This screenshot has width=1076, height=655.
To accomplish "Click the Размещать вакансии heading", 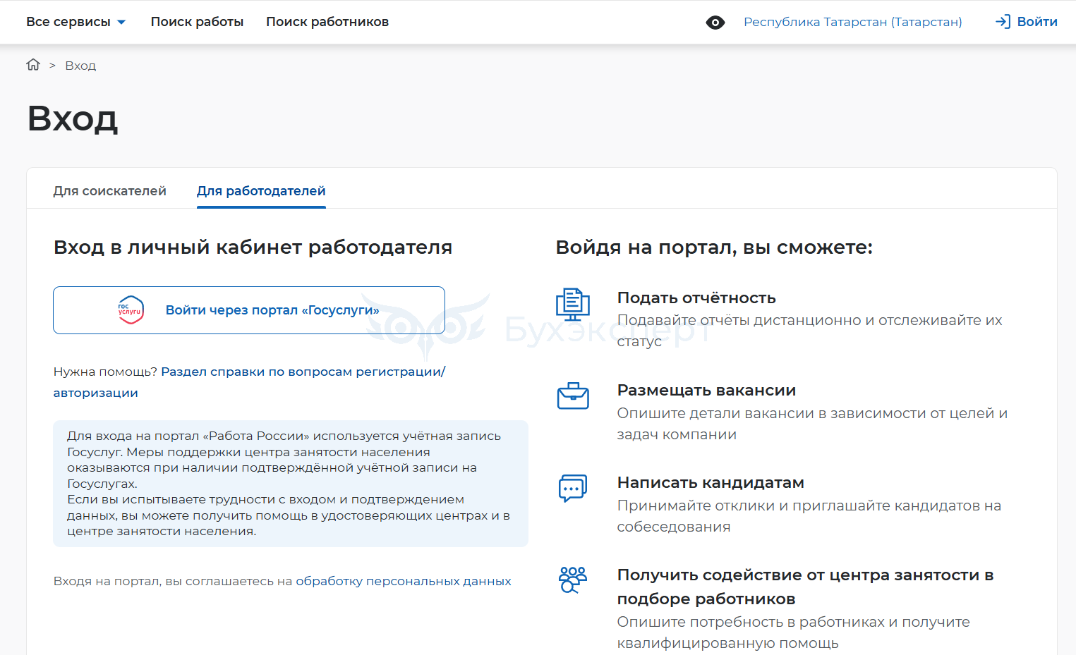I will click(706, 390).
